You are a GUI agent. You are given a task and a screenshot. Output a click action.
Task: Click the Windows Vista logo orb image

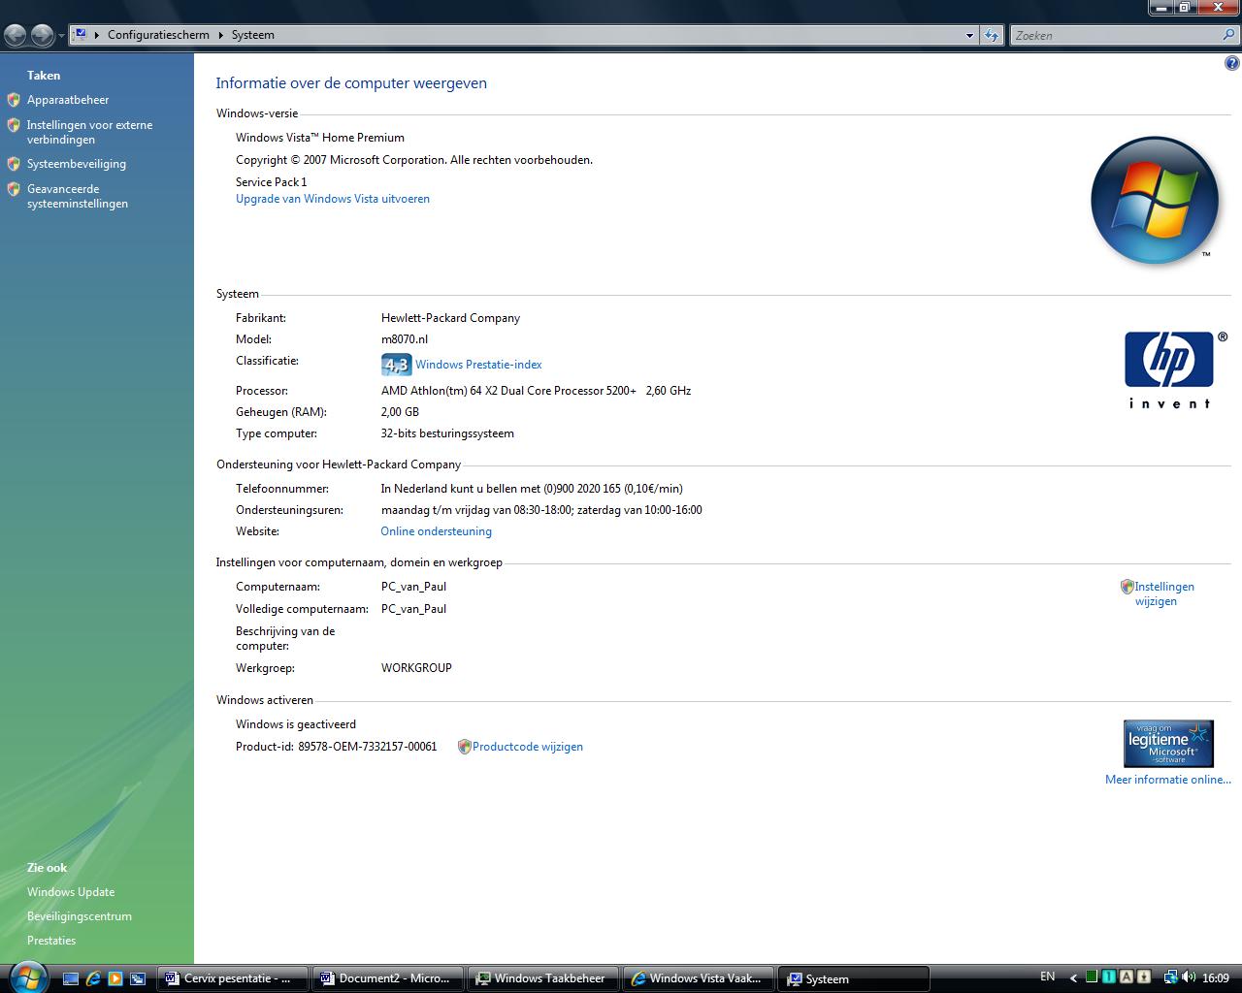click(1155, 201)
